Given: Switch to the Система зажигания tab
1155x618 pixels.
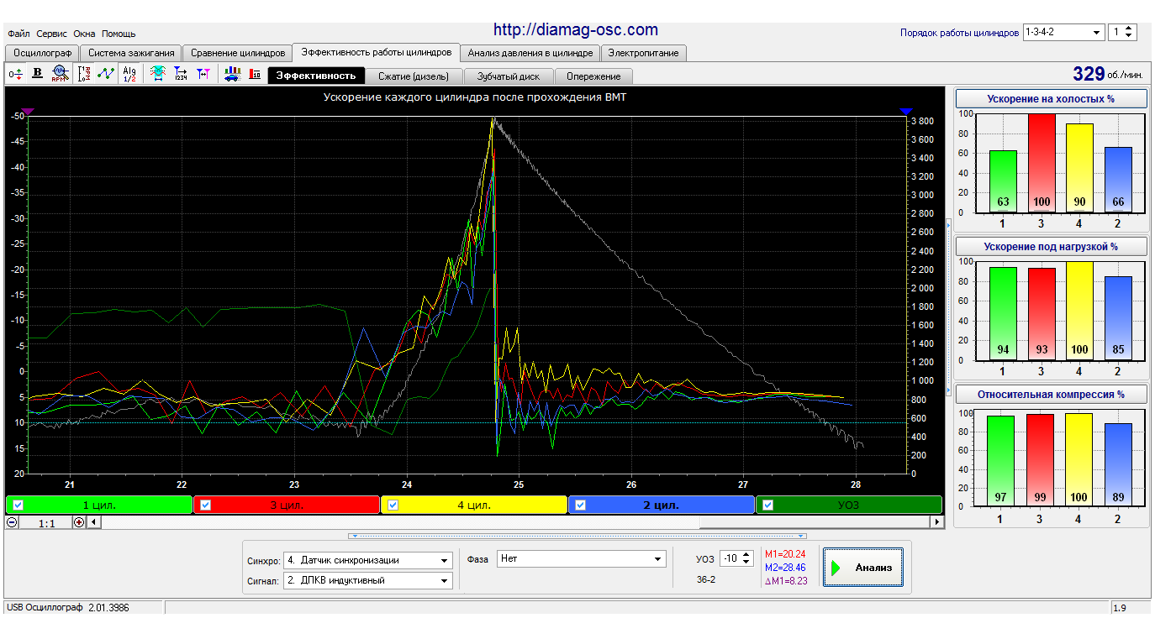Looking at the screenshot, I should (130, 53).
